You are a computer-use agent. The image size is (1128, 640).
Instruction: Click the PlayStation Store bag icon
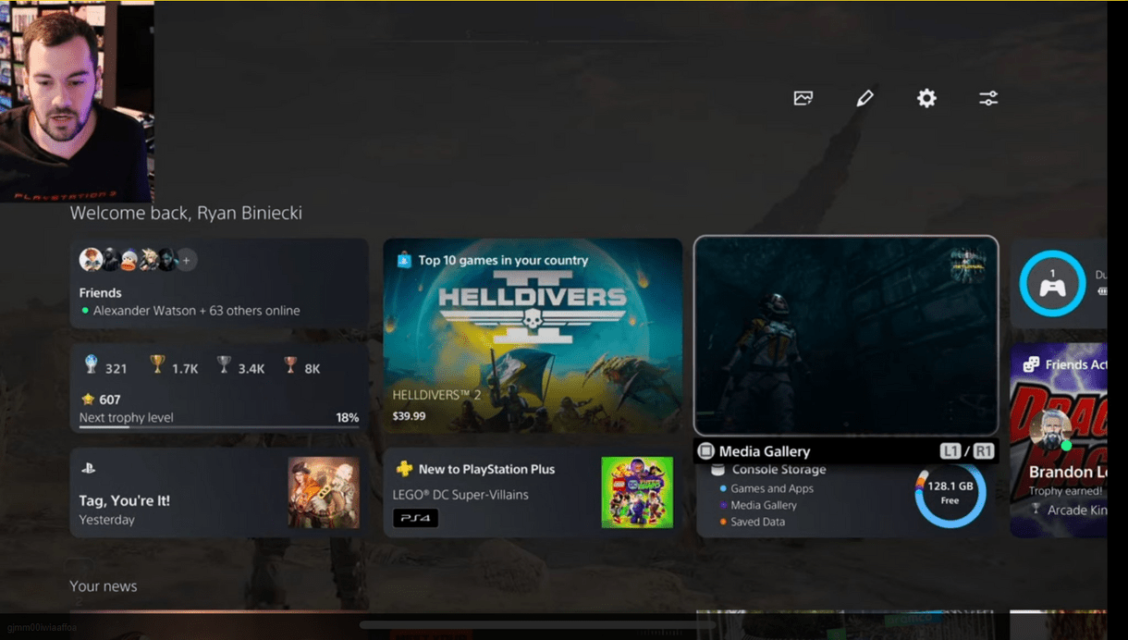pos(404,260)
